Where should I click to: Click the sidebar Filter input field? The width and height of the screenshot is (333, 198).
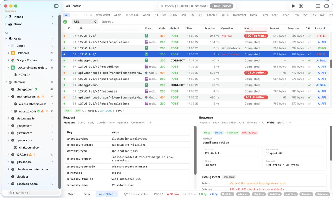pyautogui.click(x=34, y=193)
